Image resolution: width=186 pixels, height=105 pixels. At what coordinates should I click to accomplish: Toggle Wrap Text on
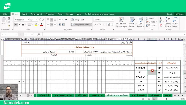pos(78,20)
